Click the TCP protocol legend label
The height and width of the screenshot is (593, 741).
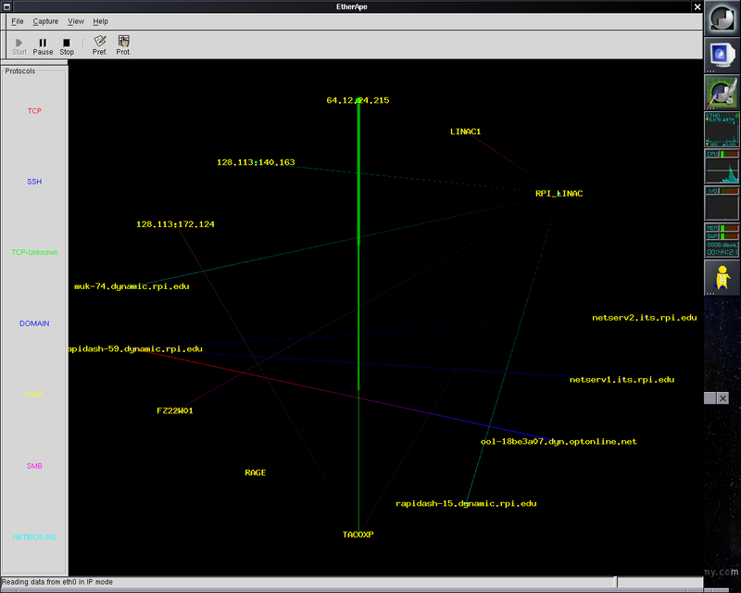click(34, 110)
